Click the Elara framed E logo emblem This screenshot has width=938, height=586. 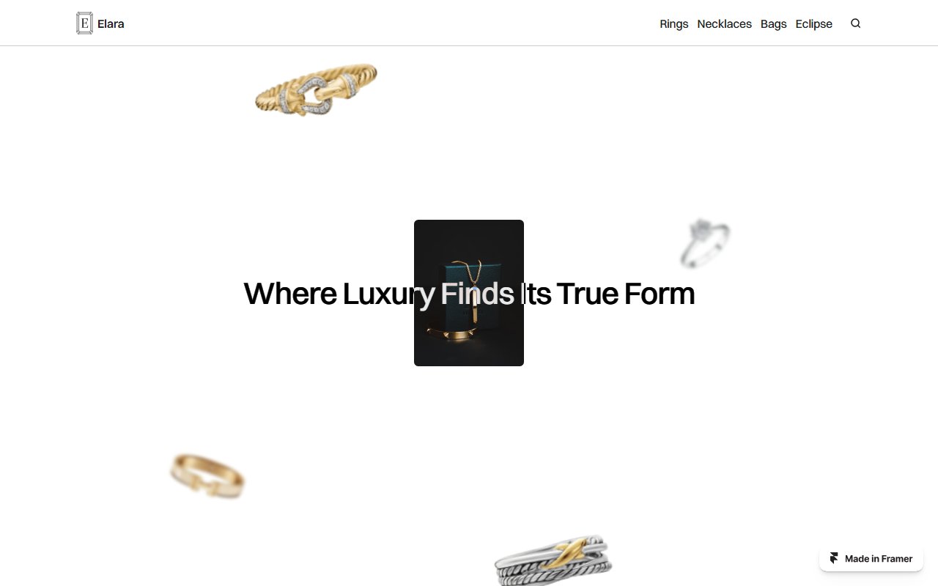(x=84, y=23)
